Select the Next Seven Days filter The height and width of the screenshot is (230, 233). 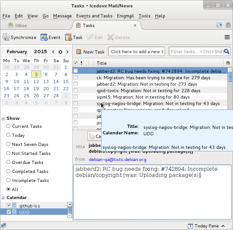[x=8, y=144]
